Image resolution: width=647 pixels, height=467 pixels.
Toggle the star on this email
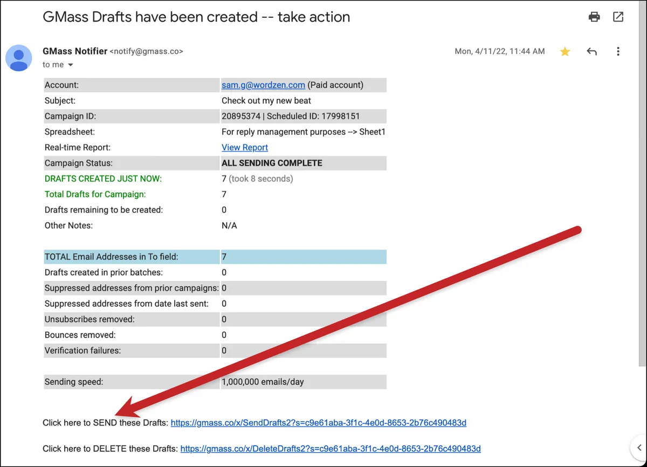pyautogui.click(x=565, y=52)
